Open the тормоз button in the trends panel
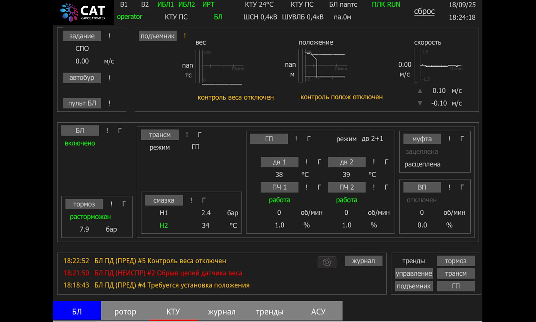This screenshot has height=322, width=536. (456, 261)
